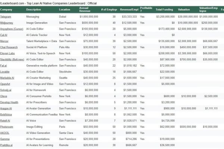Select the Paris location cell
Screen dimensions: 224x149
coord(62,127)
